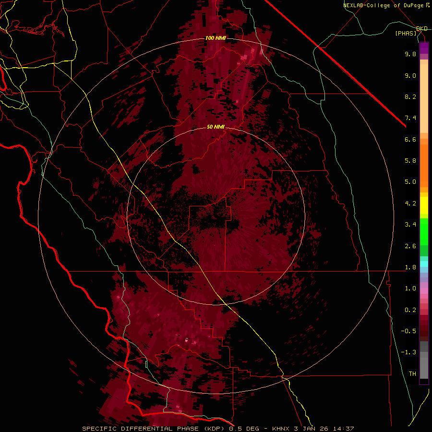Click the 50 NMI range ring label
Viewport: 432px width, 432px height.
click(x=216, y=127)
